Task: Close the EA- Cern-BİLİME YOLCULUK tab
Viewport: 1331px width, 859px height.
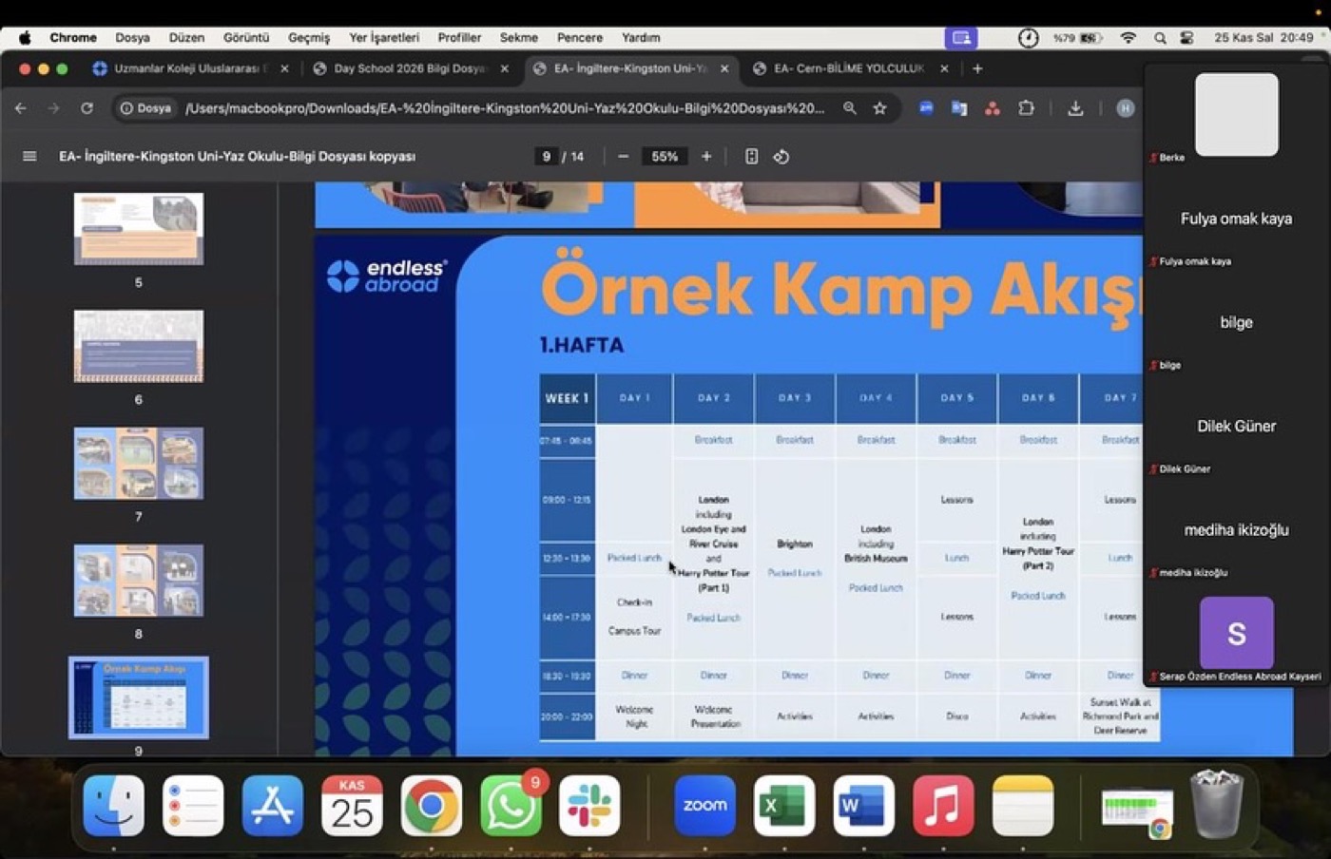Action: click(944, 68)
